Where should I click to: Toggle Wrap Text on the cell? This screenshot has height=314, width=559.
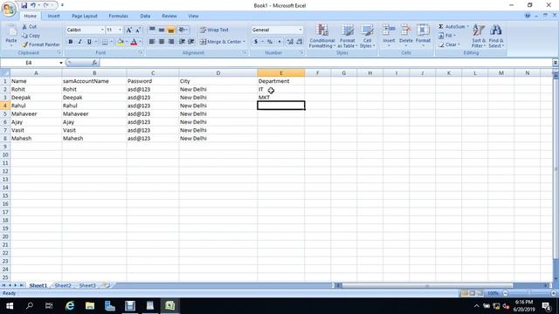(214, 30)
